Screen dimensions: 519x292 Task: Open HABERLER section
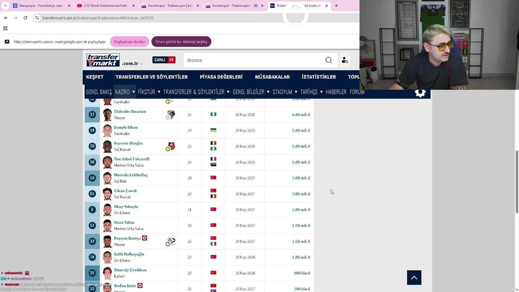(x=336, y=92)
